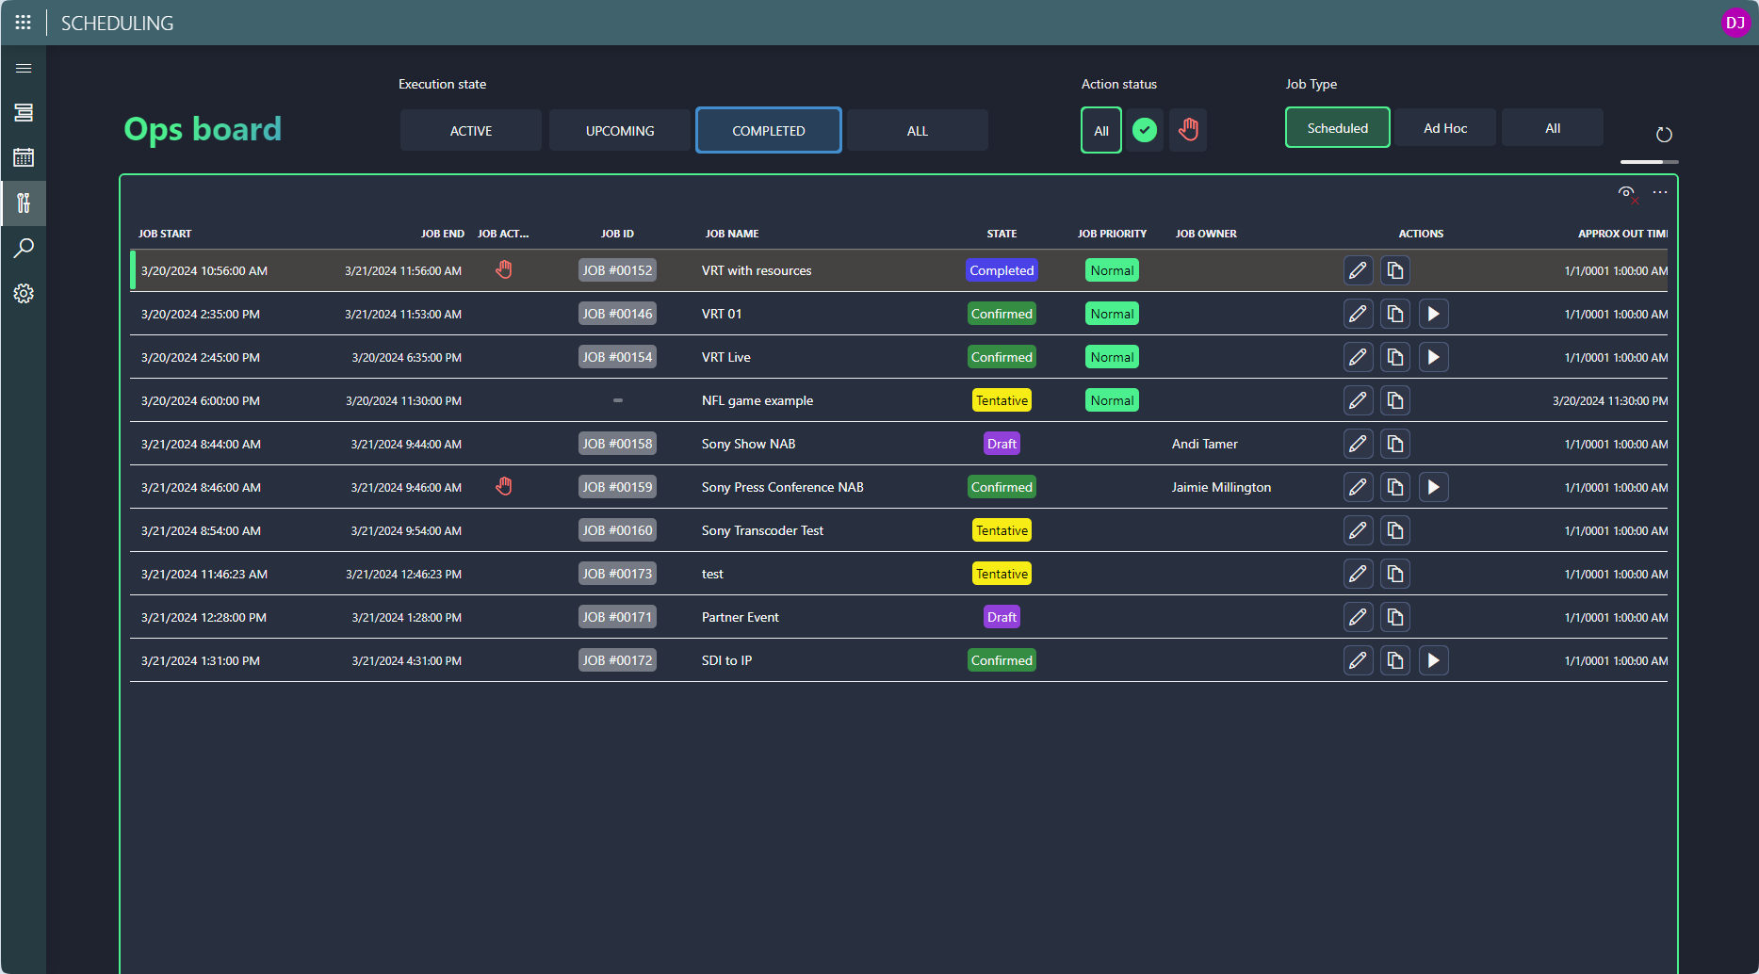Duplicate the Sony Show NAB job
Image resolution: width=1759 pixels, height=974 pixels.
point(1395,444)
